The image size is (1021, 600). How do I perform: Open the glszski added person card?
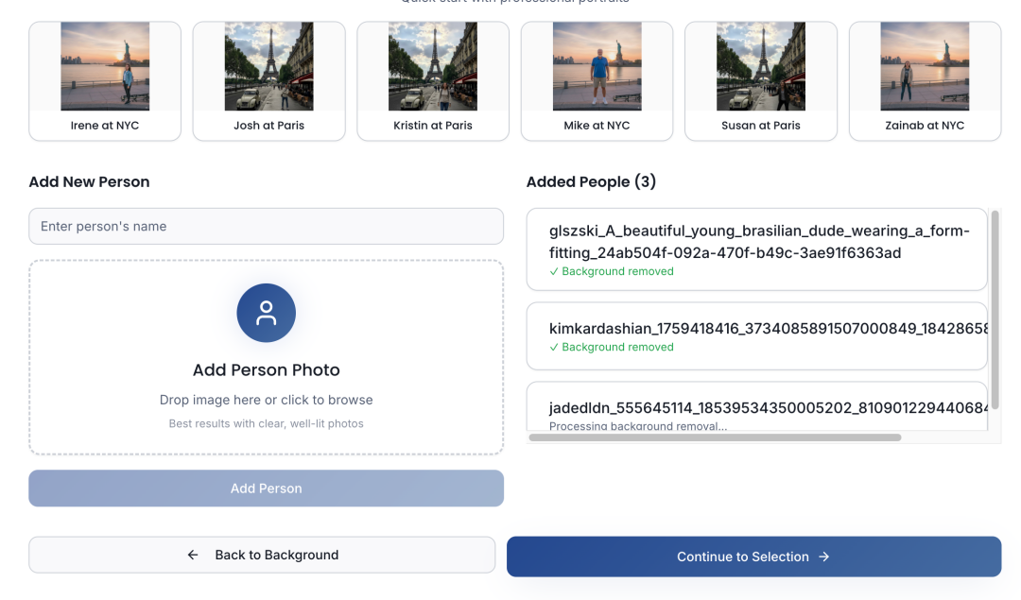[756, 249]
